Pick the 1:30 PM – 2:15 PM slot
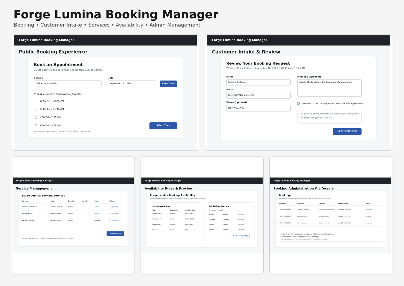 (36, 117)
